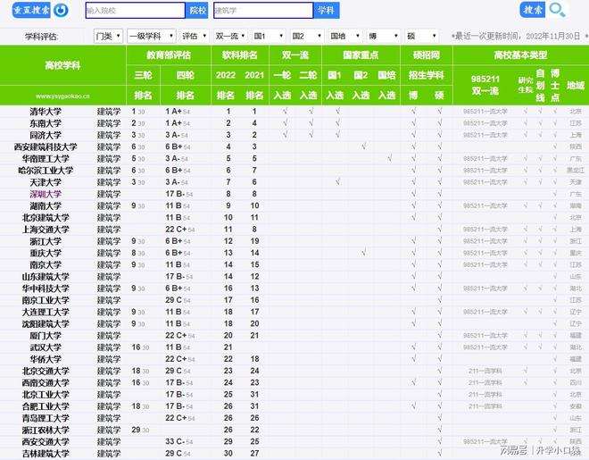Click the 软科排名 header
The height and width of the screenshot is (460, 589).
pos(240,55)
